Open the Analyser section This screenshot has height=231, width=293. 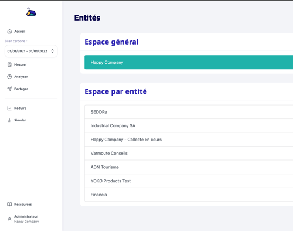coord(21,77)
